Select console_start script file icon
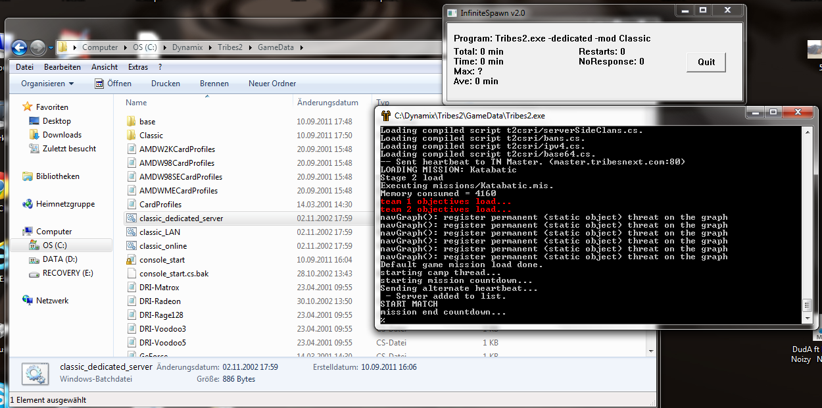This screenshot has width=822, height=408. [x=130, y=259]
